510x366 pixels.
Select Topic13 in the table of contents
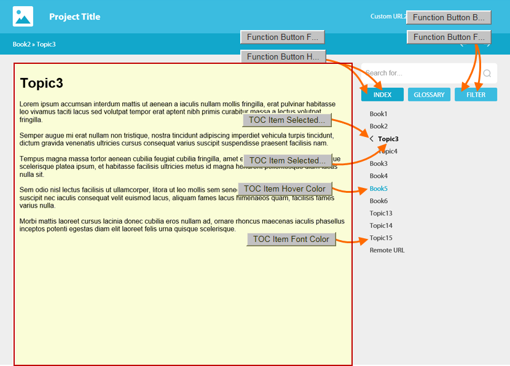coord(381,213)
